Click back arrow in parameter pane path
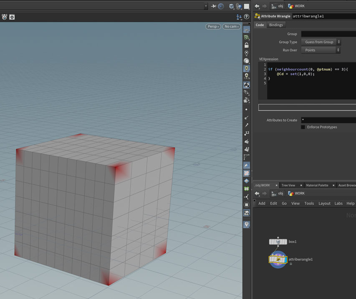356x299 pixels. tap(257, 6)
